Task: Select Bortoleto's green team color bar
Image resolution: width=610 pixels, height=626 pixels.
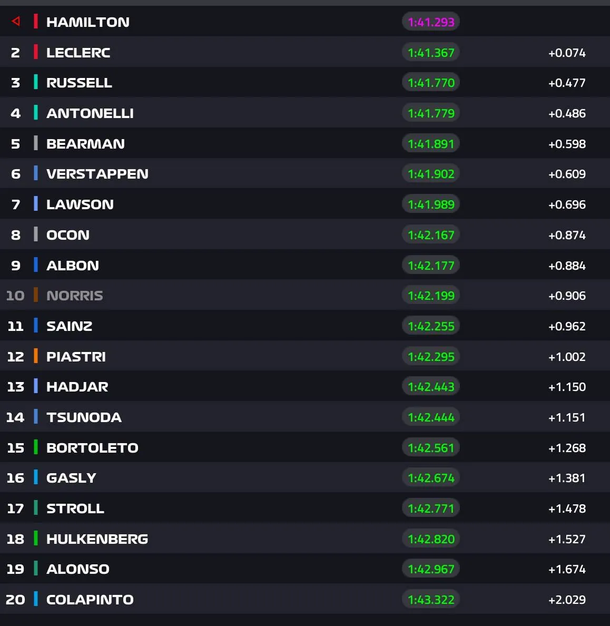Action: (35, 447)
